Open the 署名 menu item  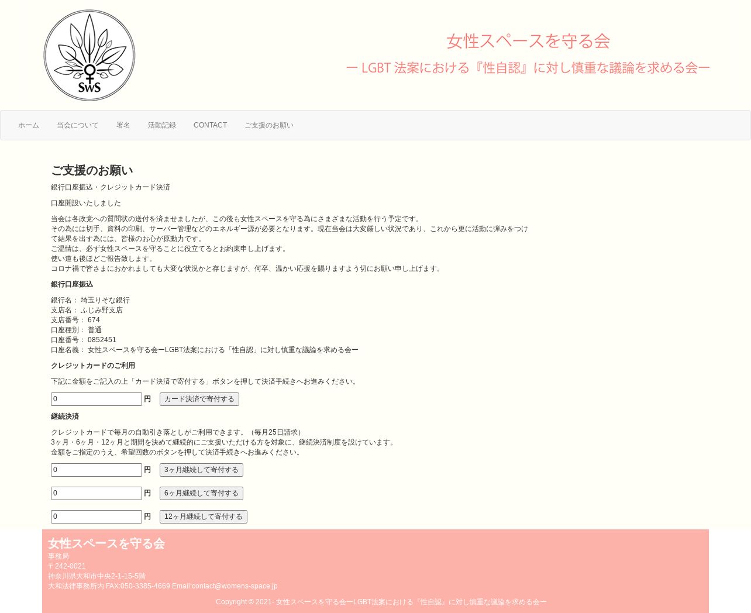click(x=123, y=125)
